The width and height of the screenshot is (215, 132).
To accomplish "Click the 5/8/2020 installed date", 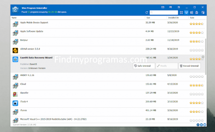I will (x=172, y=75).
